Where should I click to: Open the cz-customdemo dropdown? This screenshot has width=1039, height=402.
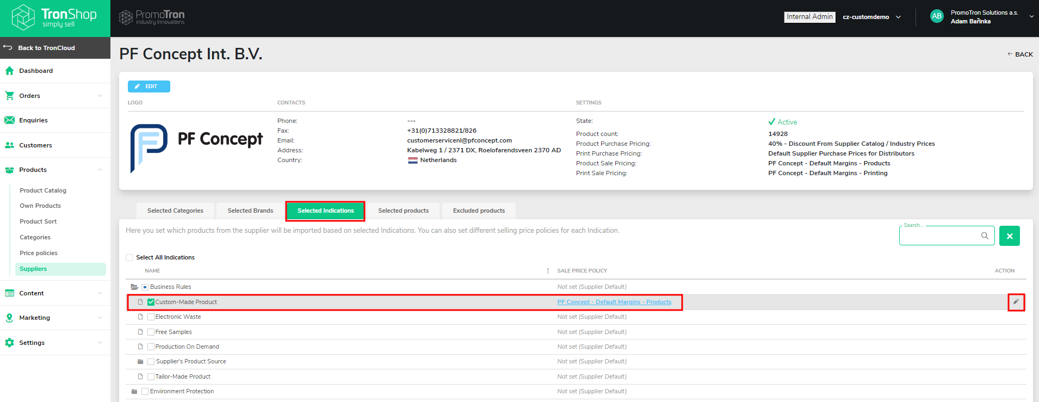pyautogui.click(x=871, y=17)
